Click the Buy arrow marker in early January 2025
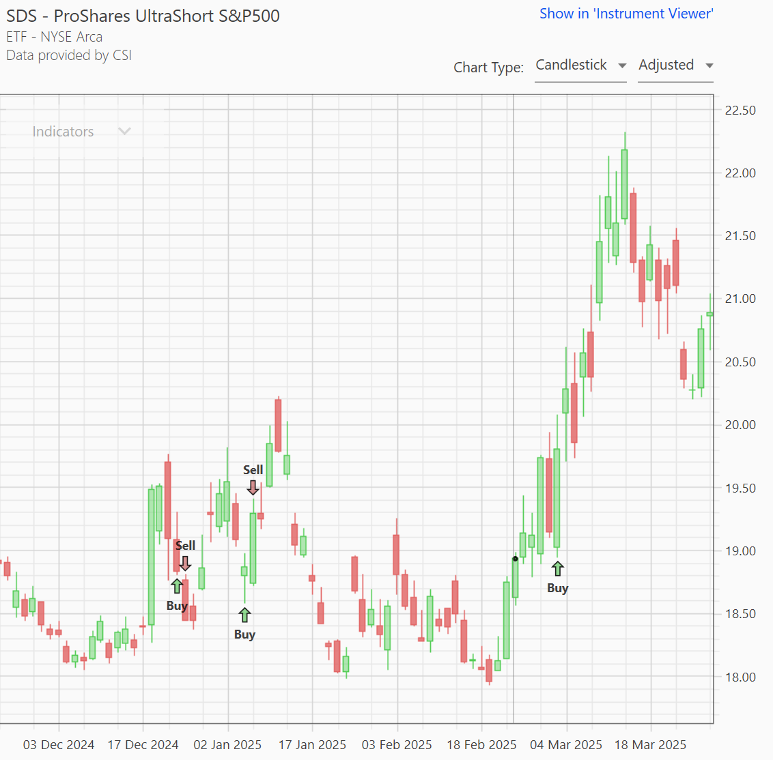 click(x=244, y=615)
